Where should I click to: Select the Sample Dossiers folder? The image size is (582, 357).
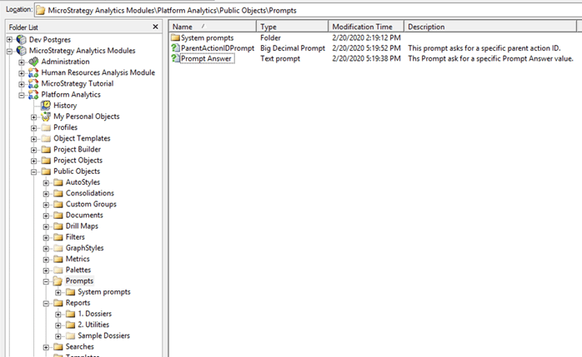point(96,335)
